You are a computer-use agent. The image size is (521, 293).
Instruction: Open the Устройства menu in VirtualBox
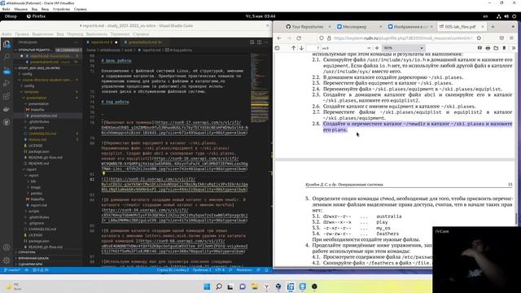pos(61,9)
